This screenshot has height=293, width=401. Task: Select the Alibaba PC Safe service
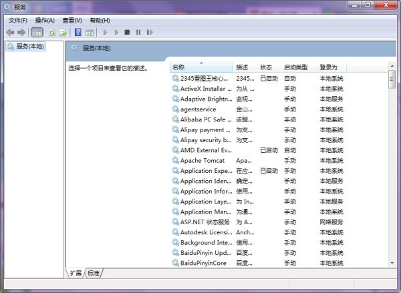pyautogui.click(x=258, y=119)
